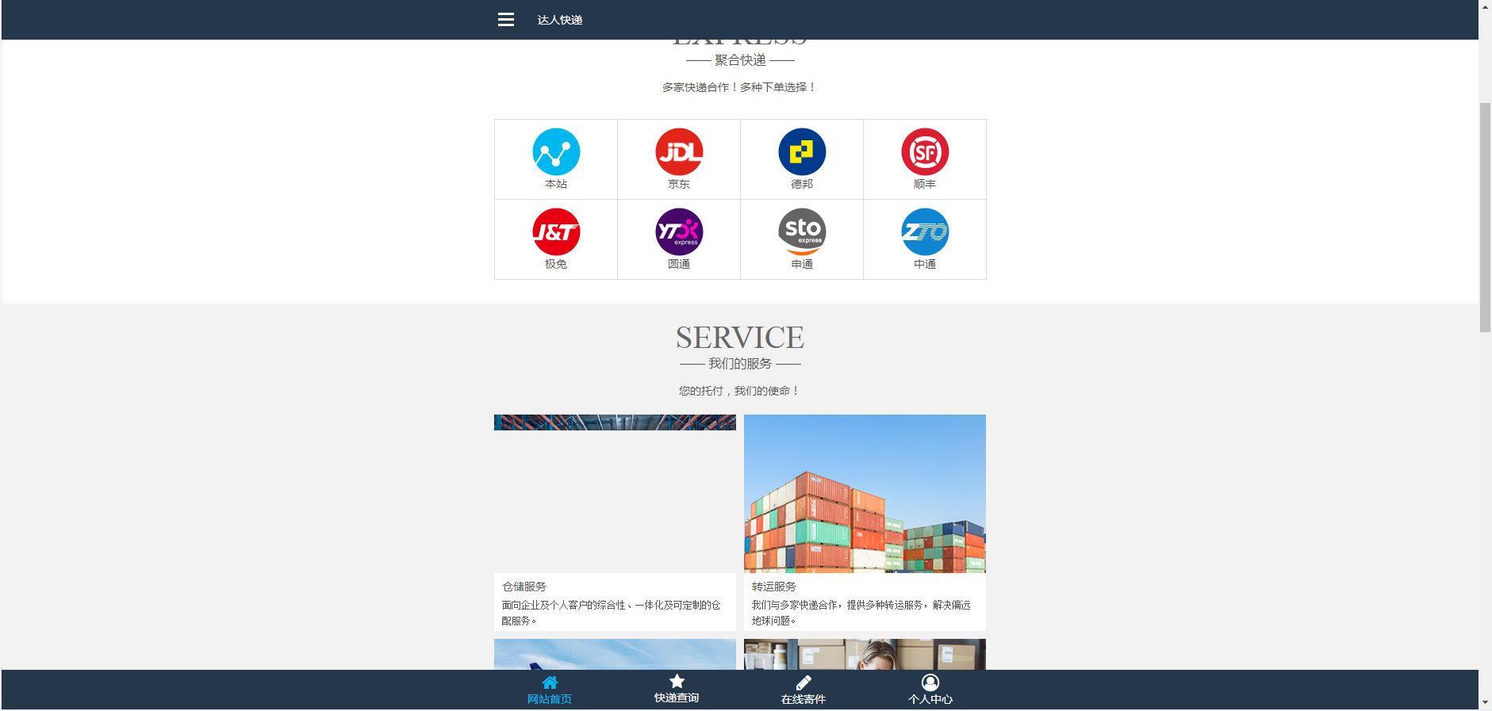Click the scroll up arrow of scrollbar
This screenshot has height=711, width=1492.
(1485, 6)
